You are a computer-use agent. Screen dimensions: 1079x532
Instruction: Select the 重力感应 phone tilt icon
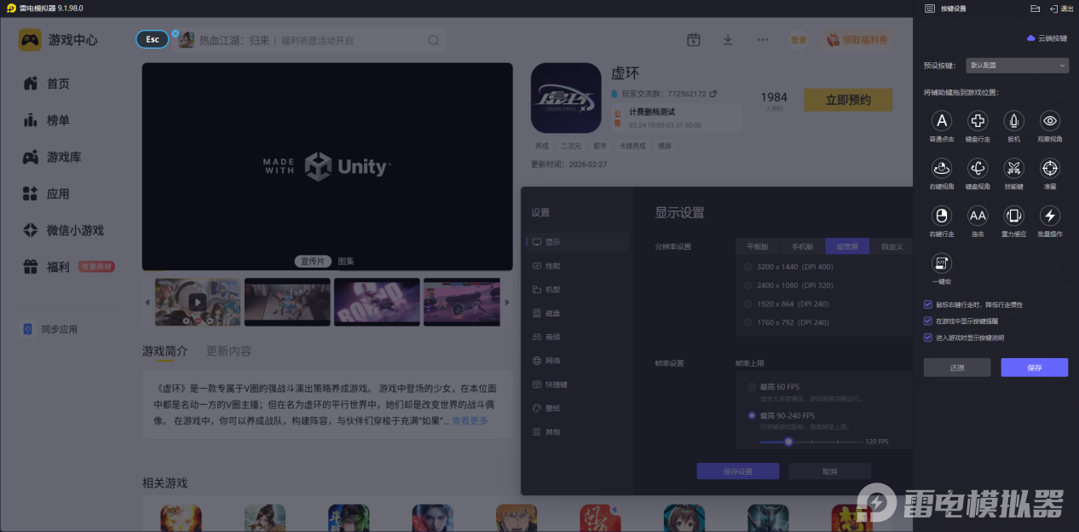click(x=1013, y=216)
